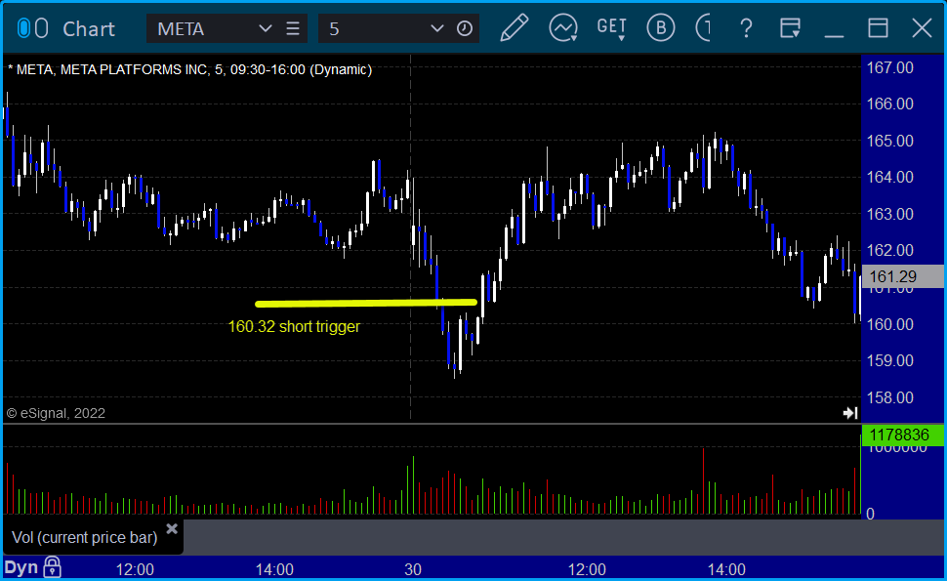Open the pencil drawing tools

point(515,28)
